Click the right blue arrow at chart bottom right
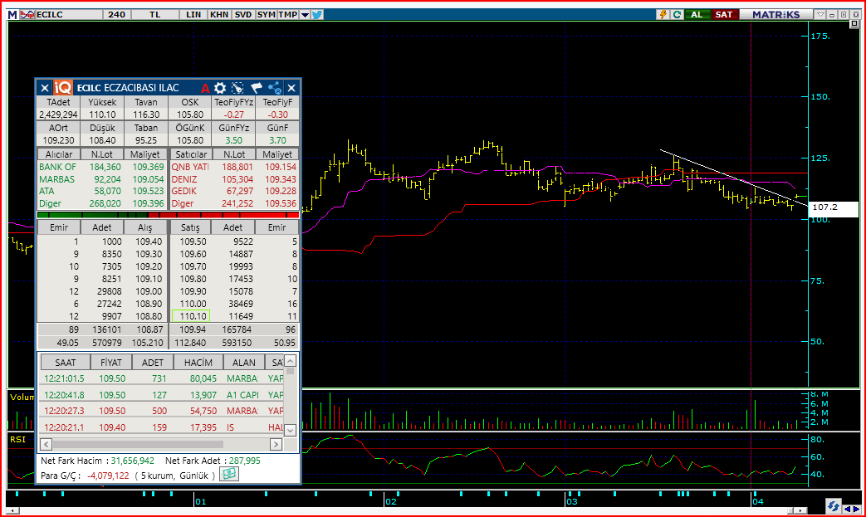 (856, 508)
